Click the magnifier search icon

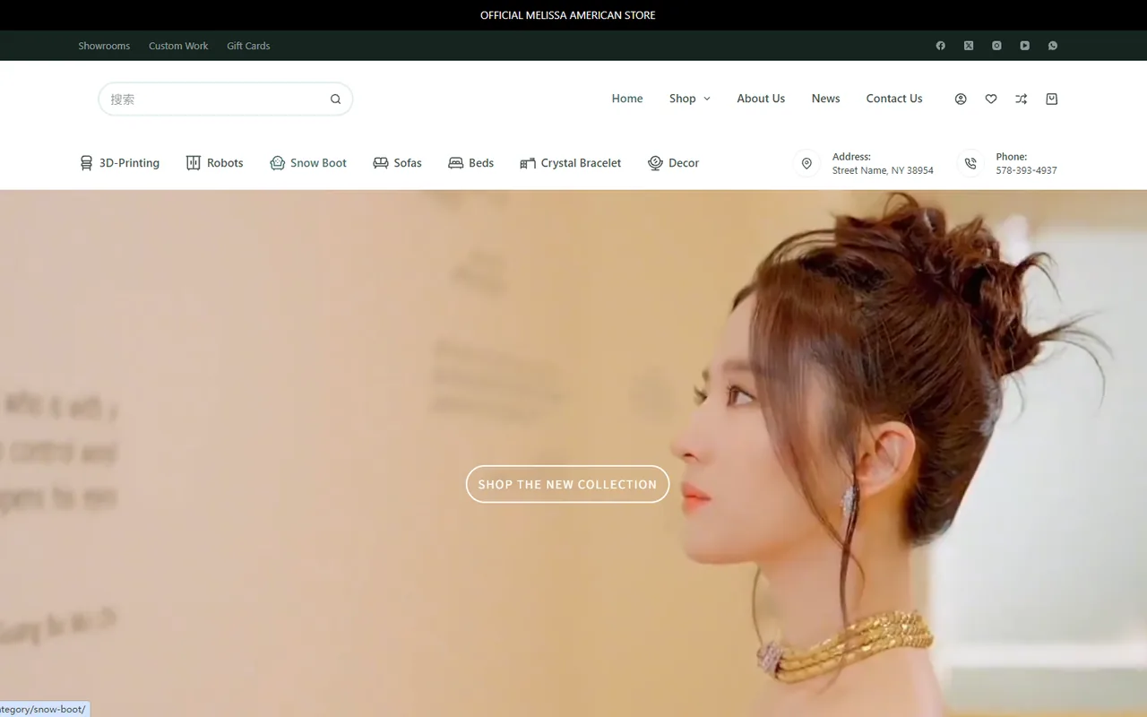tap(335, 99)
